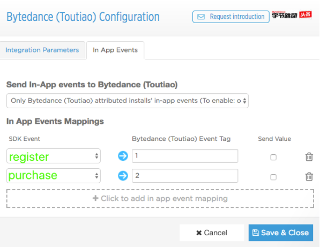Screen dimensions: 320x247
Task: Click the Request introduction button
Action: (x=231, y=17)
